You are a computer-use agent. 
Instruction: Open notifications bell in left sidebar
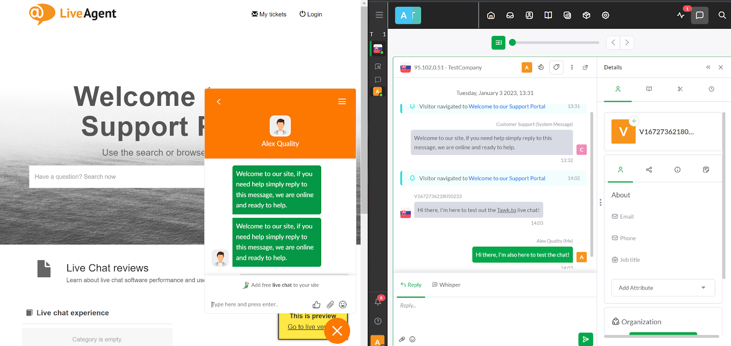378,302
